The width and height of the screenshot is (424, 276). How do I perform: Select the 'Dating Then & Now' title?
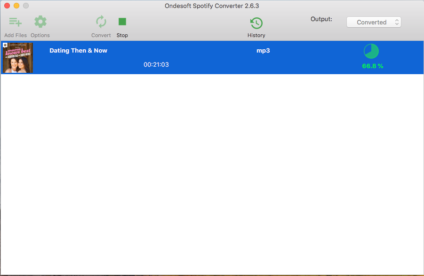(x=79, y=50)
